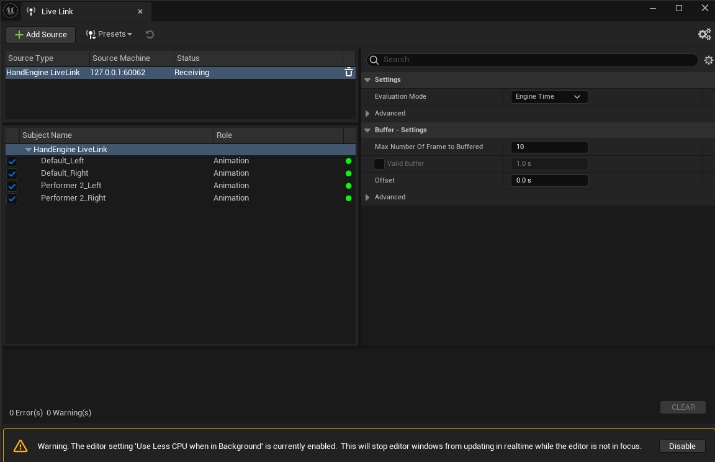Click the Valid Buffer 1.0 s value field
The image size is (715, 462).
549,164
